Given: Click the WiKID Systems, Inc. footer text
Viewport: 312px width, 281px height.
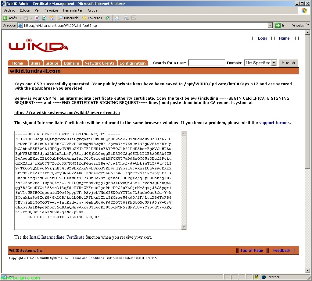Looking at the screenshot, I should point(26,251).
